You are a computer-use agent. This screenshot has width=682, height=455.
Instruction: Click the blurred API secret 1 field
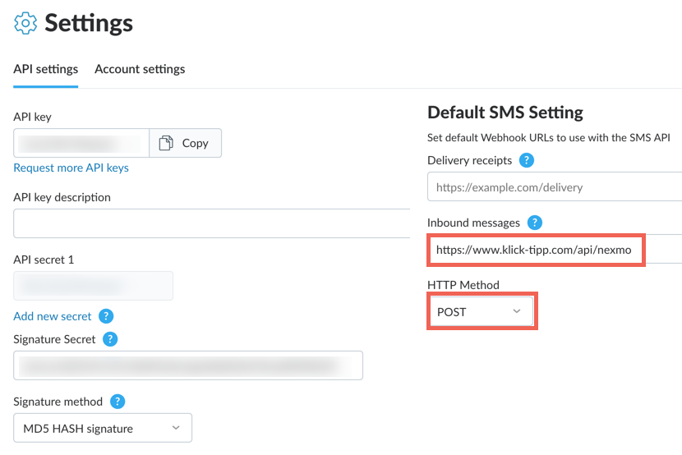click(93, 286)
